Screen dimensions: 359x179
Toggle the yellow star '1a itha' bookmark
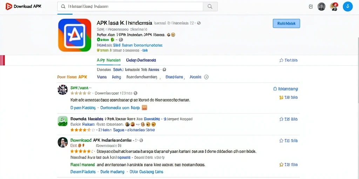288,165
